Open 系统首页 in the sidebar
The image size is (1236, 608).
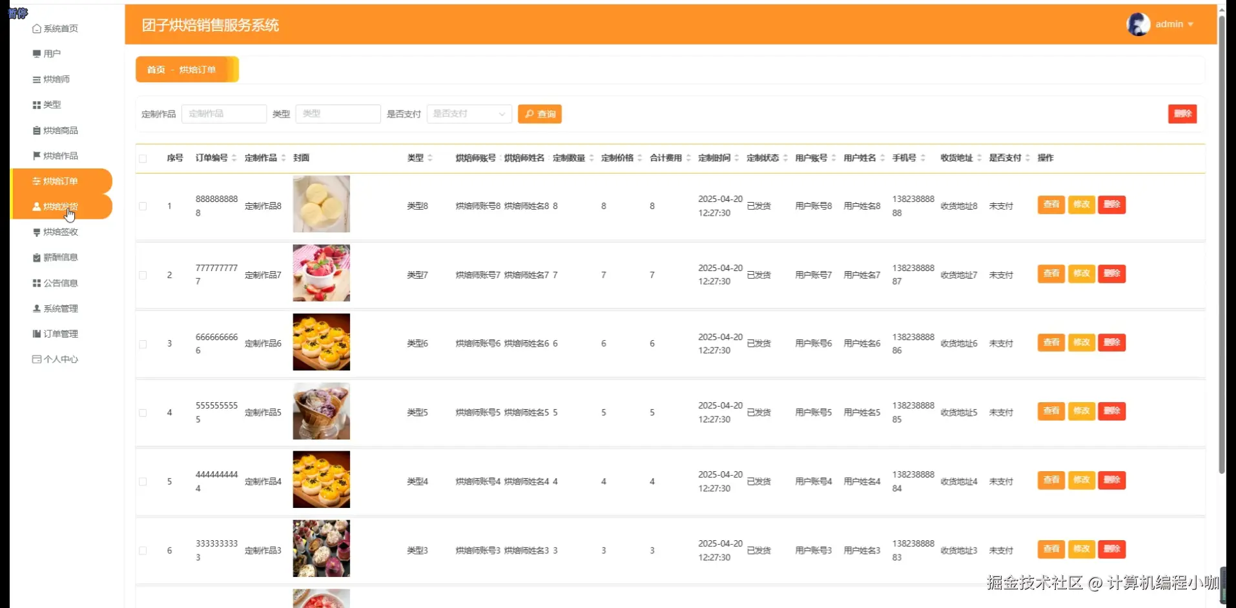61,28
